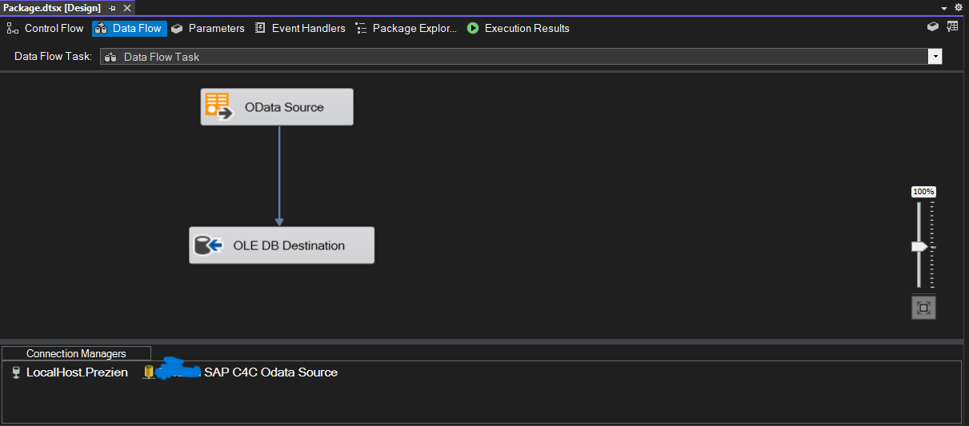Select the Data Flow tab

129,28
